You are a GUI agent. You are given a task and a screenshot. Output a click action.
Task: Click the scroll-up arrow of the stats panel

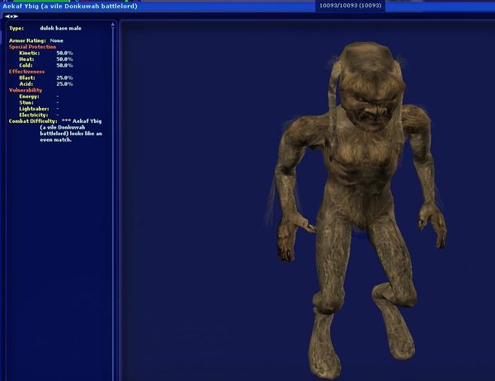pyautogui.click(x=115, y=25)
